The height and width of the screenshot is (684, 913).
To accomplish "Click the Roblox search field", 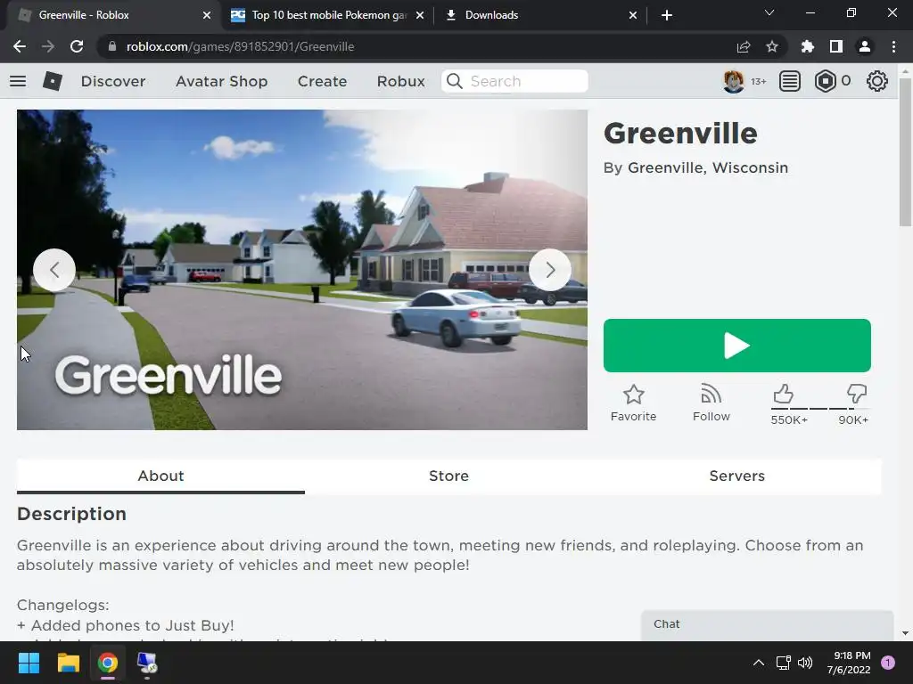I will point(514,81).
